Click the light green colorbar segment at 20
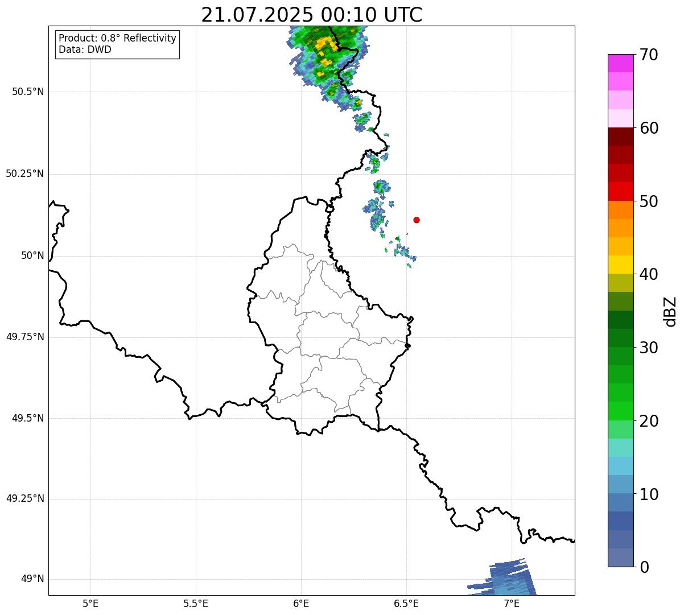684x615 pixels. point(620,429)
